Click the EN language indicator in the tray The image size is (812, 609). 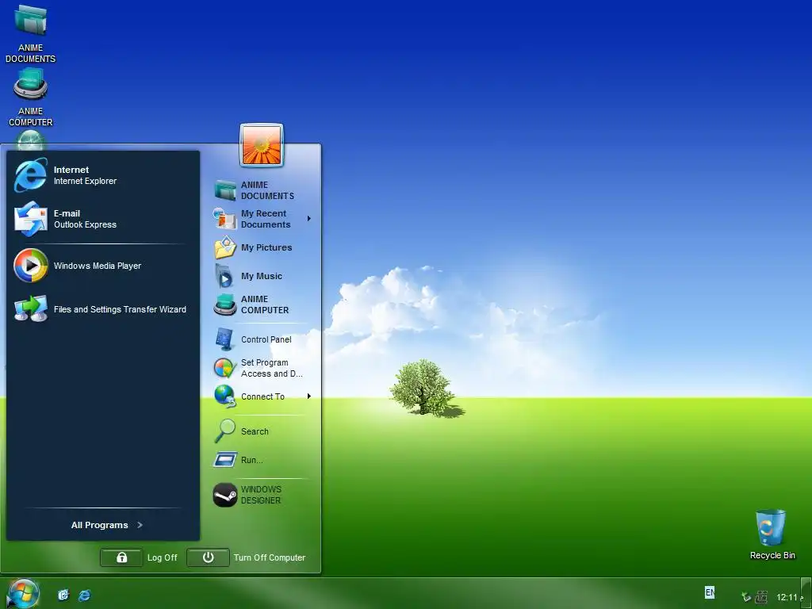coord(710,592)
